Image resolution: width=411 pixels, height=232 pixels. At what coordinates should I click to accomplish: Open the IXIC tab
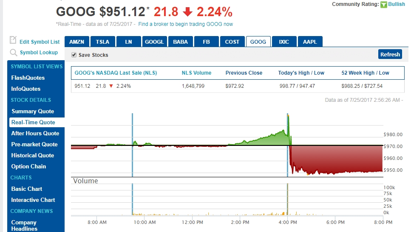point(284,42)
